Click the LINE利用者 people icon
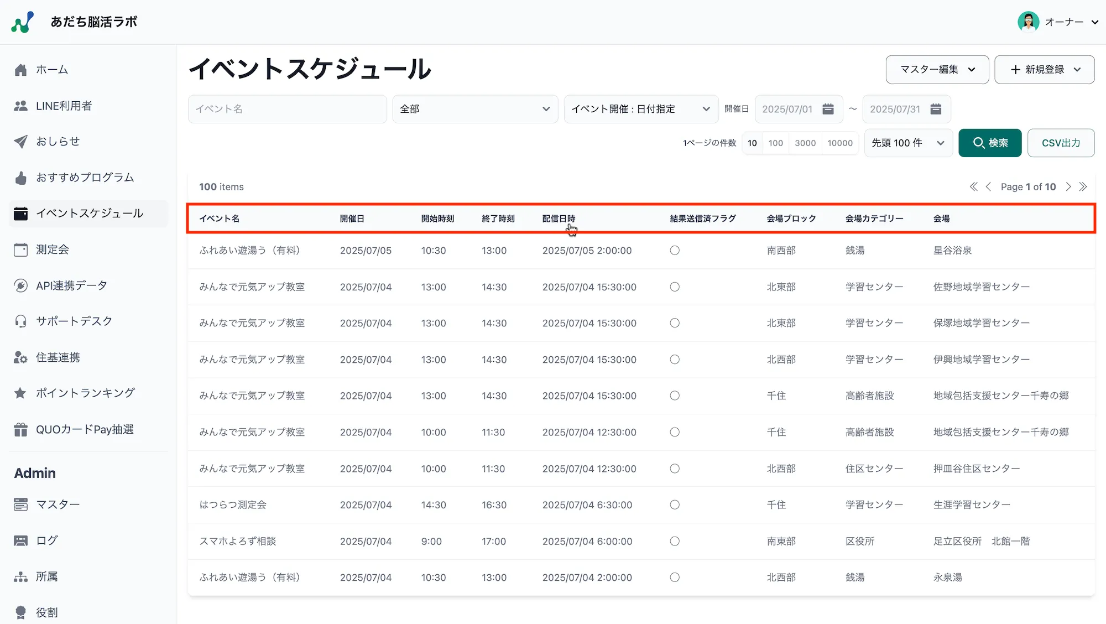Viewport: 1106px width, 624px height. click(x=20, y=106)
